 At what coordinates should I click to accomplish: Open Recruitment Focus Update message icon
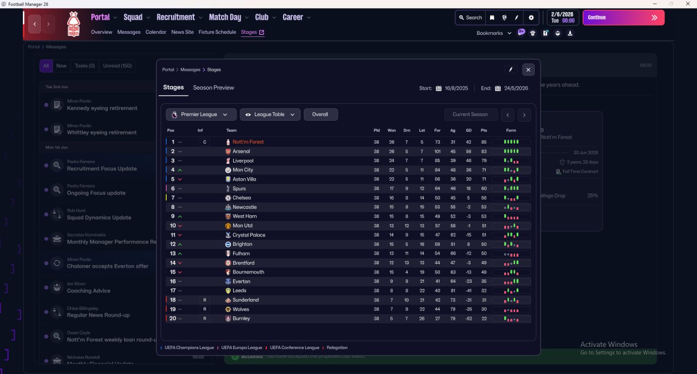[x=57, y=165]
